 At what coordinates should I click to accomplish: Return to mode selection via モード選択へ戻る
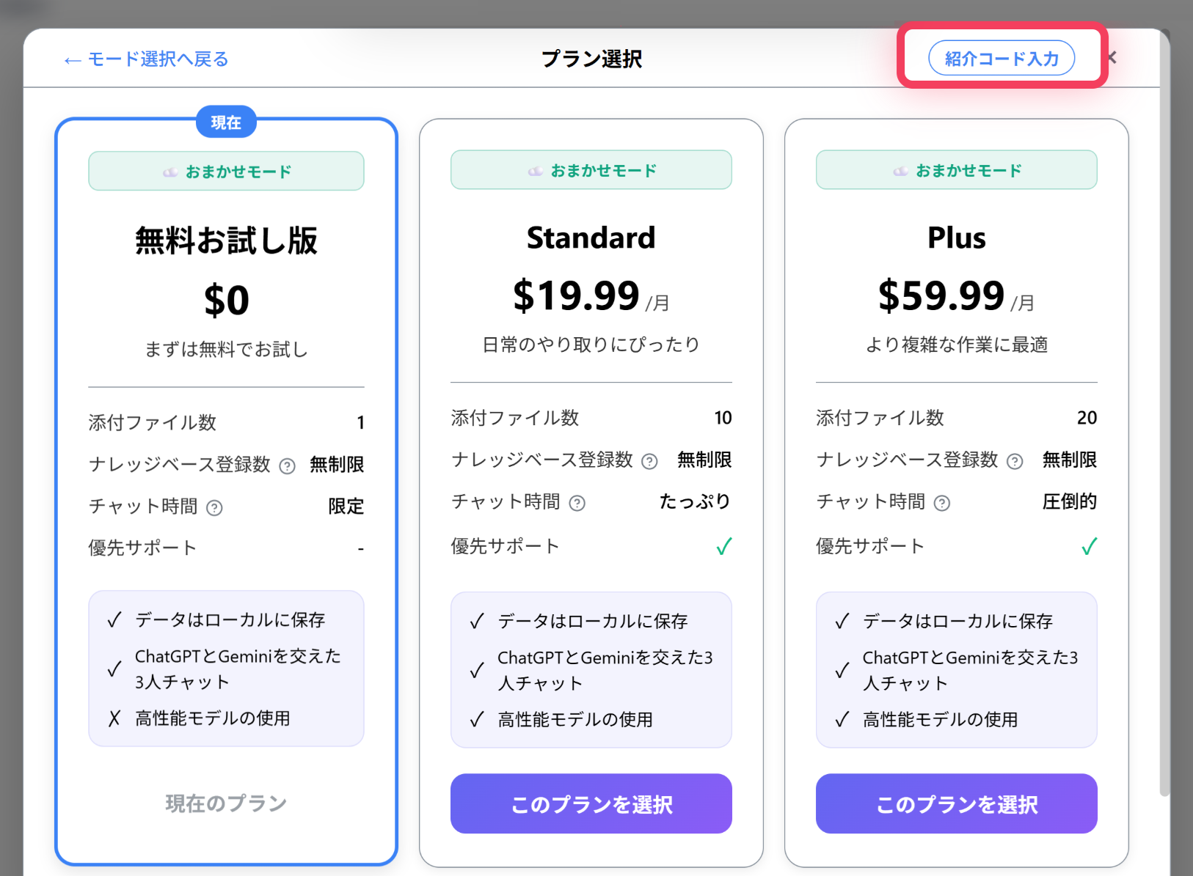pos(146,59)
